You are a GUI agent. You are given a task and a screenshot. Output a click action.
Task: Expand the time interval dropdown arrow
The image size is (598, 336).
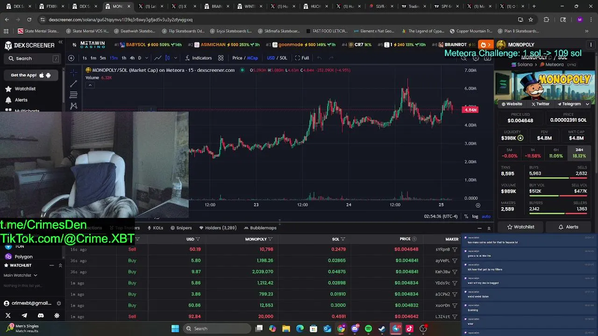coord(147,58)
